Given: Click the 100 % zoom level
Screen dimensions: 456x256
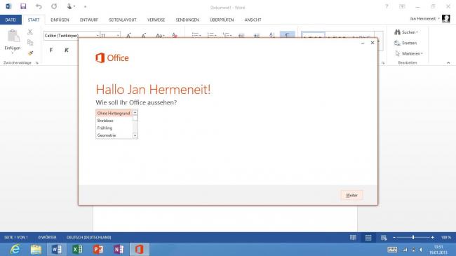Looking at the screenshot, I should (x=446, y=238).
